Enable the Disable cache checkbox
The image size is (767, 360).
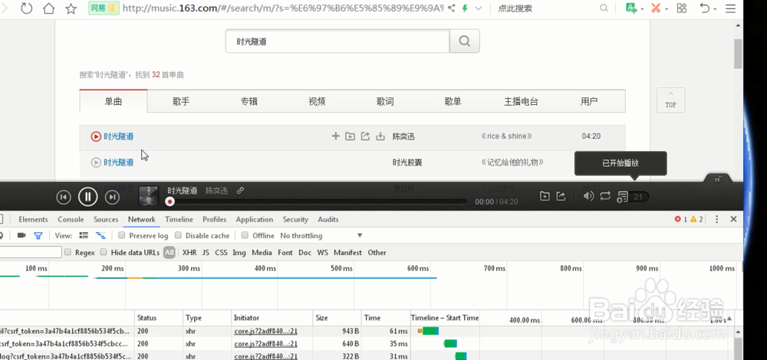179,235
